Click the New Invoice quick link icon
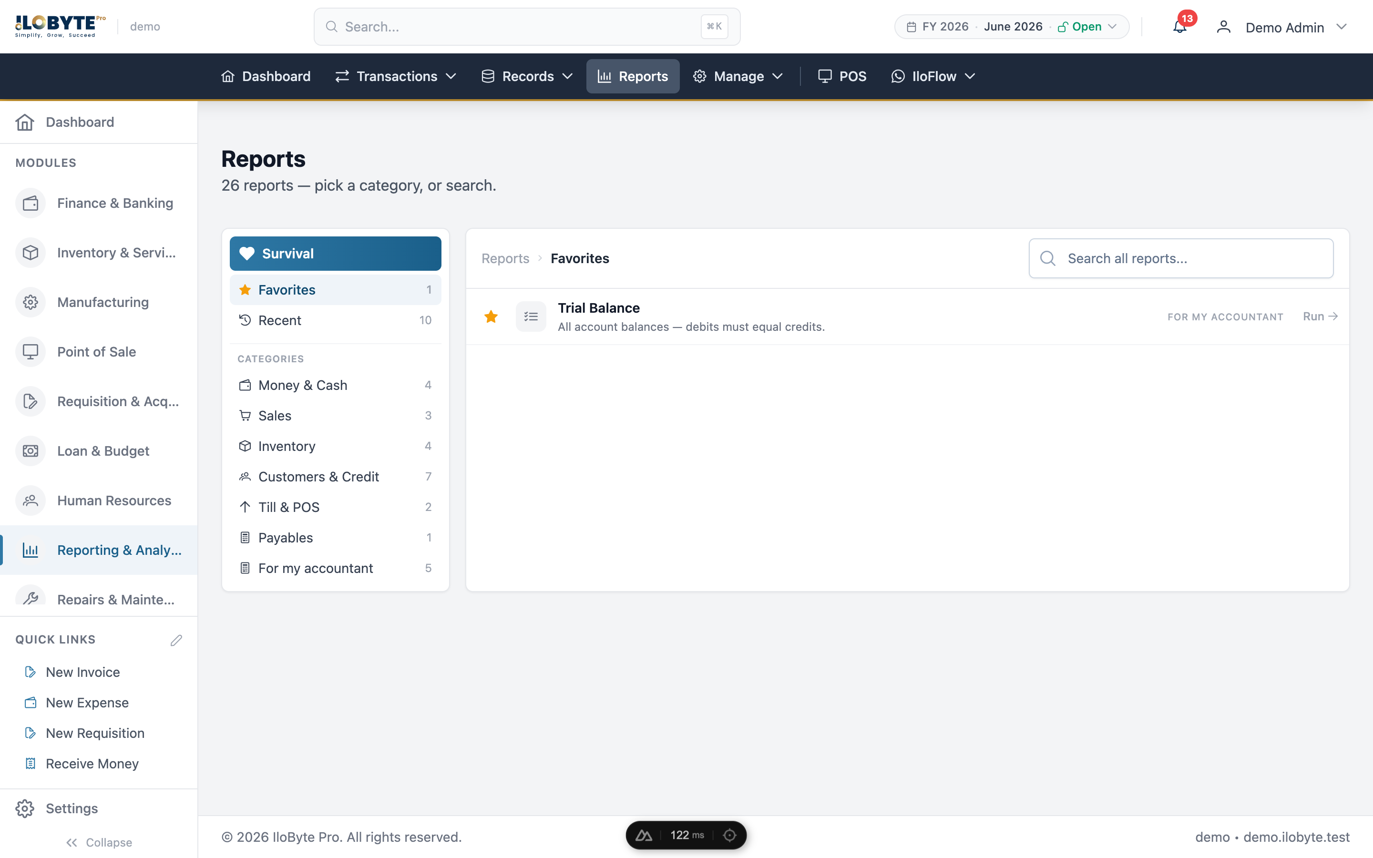Screen dimensions: 1373x858 click(30, 672)
